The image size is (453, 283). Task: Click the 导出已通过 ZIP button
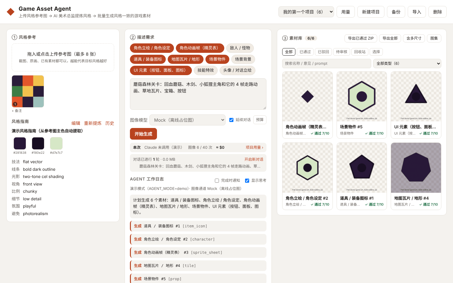tap(361, 38)
